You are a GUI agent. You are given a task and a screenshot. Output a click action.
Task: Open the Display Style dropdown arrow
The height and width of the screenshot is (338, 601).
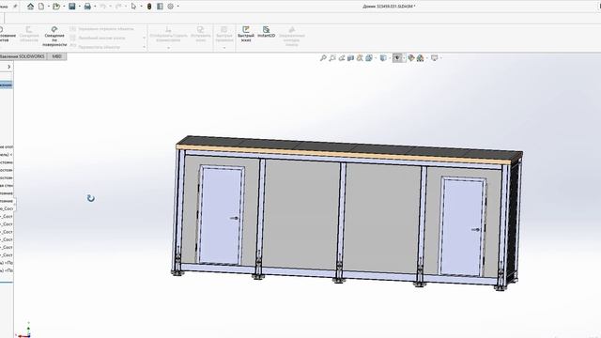390,58
